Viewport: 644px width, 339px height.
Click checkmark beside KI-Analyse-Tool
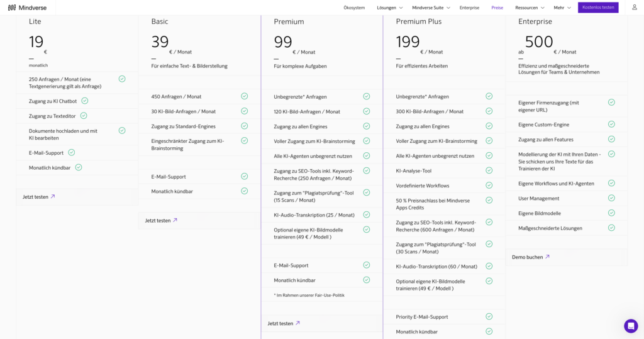[x=489, y=170]
